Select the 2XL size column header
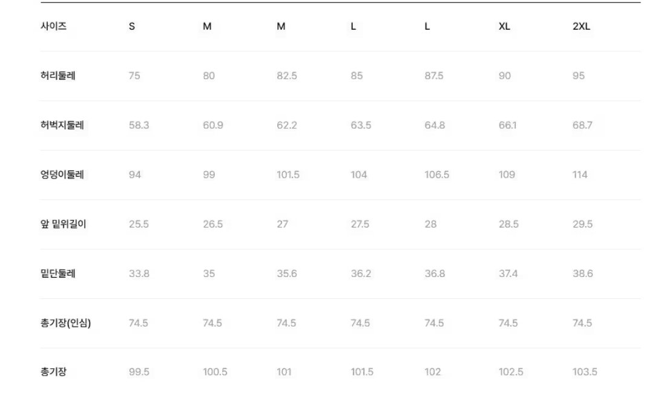 coord(582,26)
